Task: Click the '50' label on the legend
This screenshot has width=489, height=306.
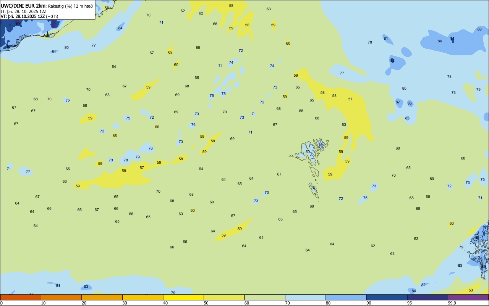Action: point(206,303)
